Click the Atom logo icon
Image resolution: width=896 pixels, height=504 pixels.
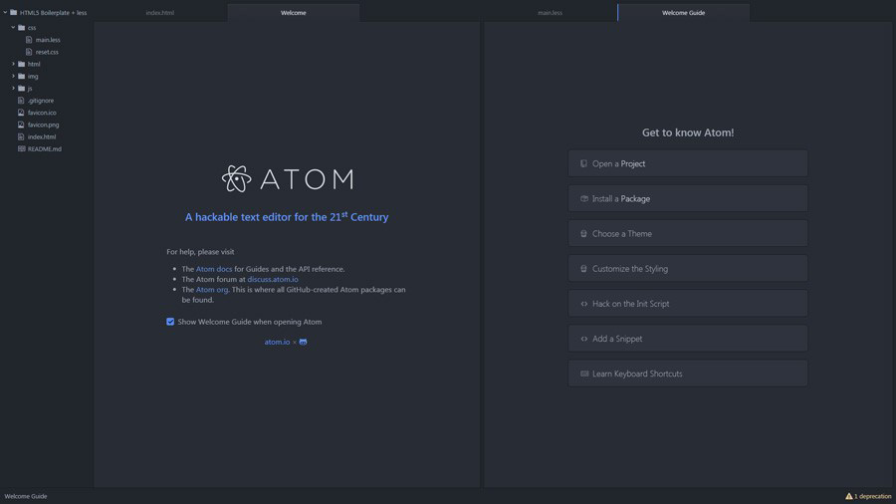pos(237,179)
